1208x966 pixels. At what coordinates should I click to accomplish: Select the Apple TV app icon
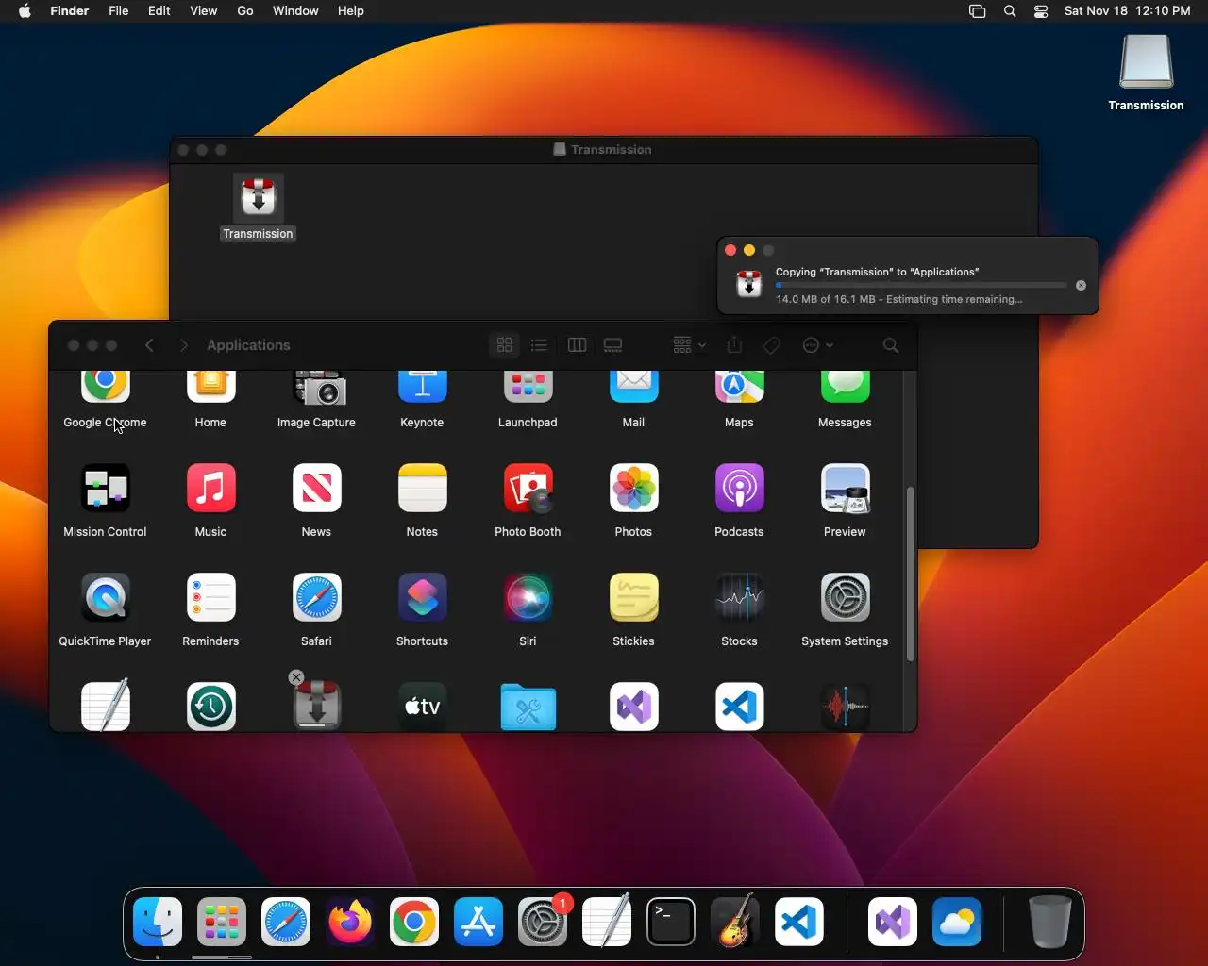coord(422,707)
